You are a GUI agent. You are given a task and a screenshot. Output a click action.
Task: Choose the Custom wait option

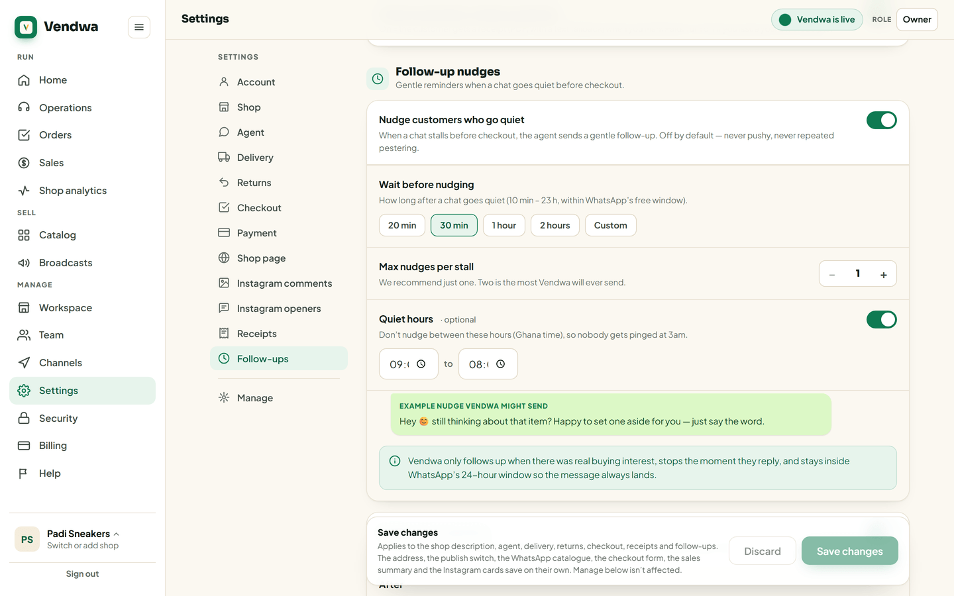[611, 225]
